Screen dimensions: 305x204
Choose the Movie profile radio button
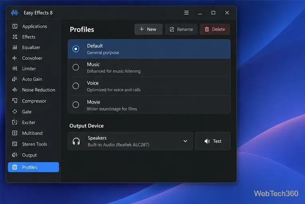tap(76, 105)
